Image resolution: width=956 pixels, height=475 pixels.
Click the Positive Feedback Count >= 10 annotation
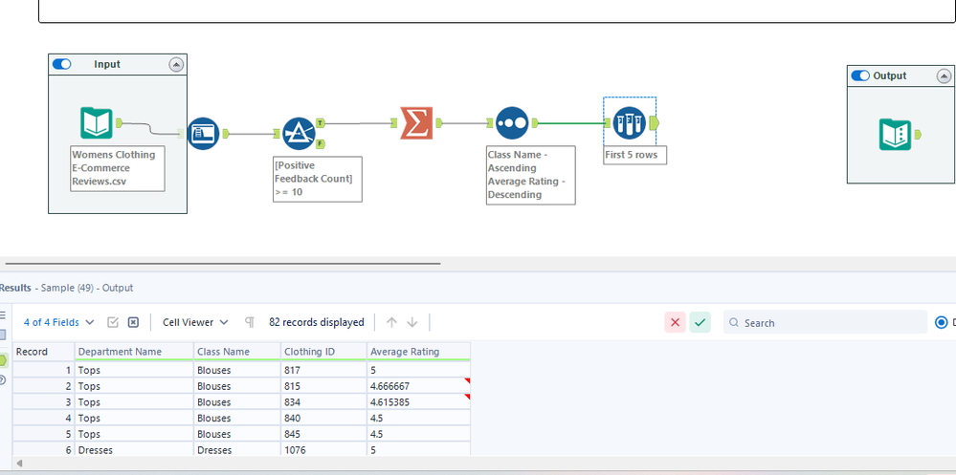318,179
